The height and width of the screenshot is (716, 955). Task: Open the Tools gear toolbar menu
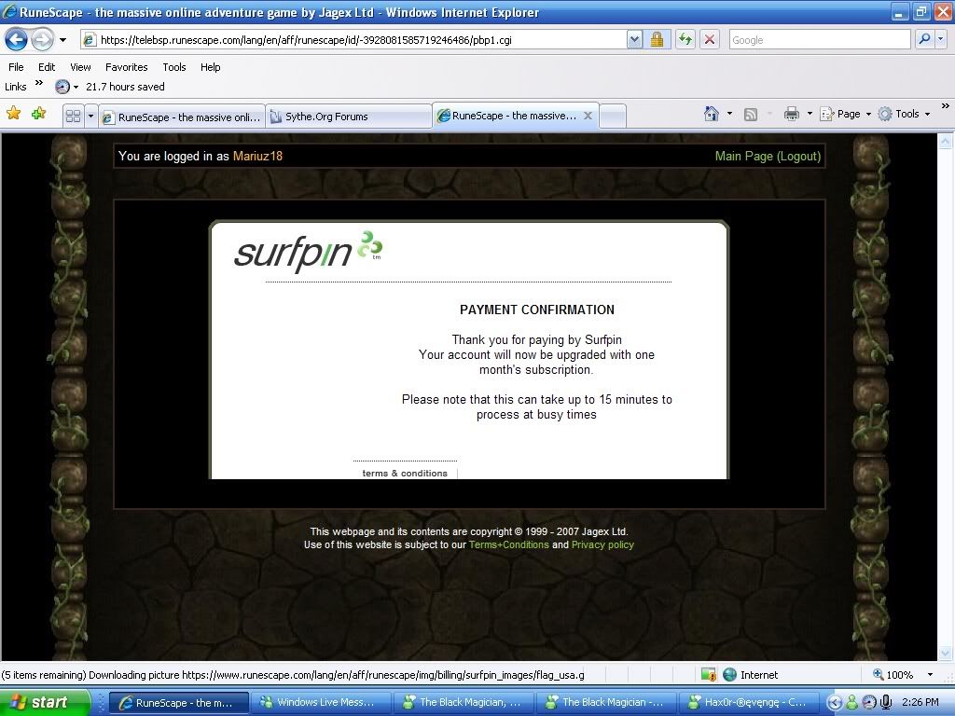[904, 114]
